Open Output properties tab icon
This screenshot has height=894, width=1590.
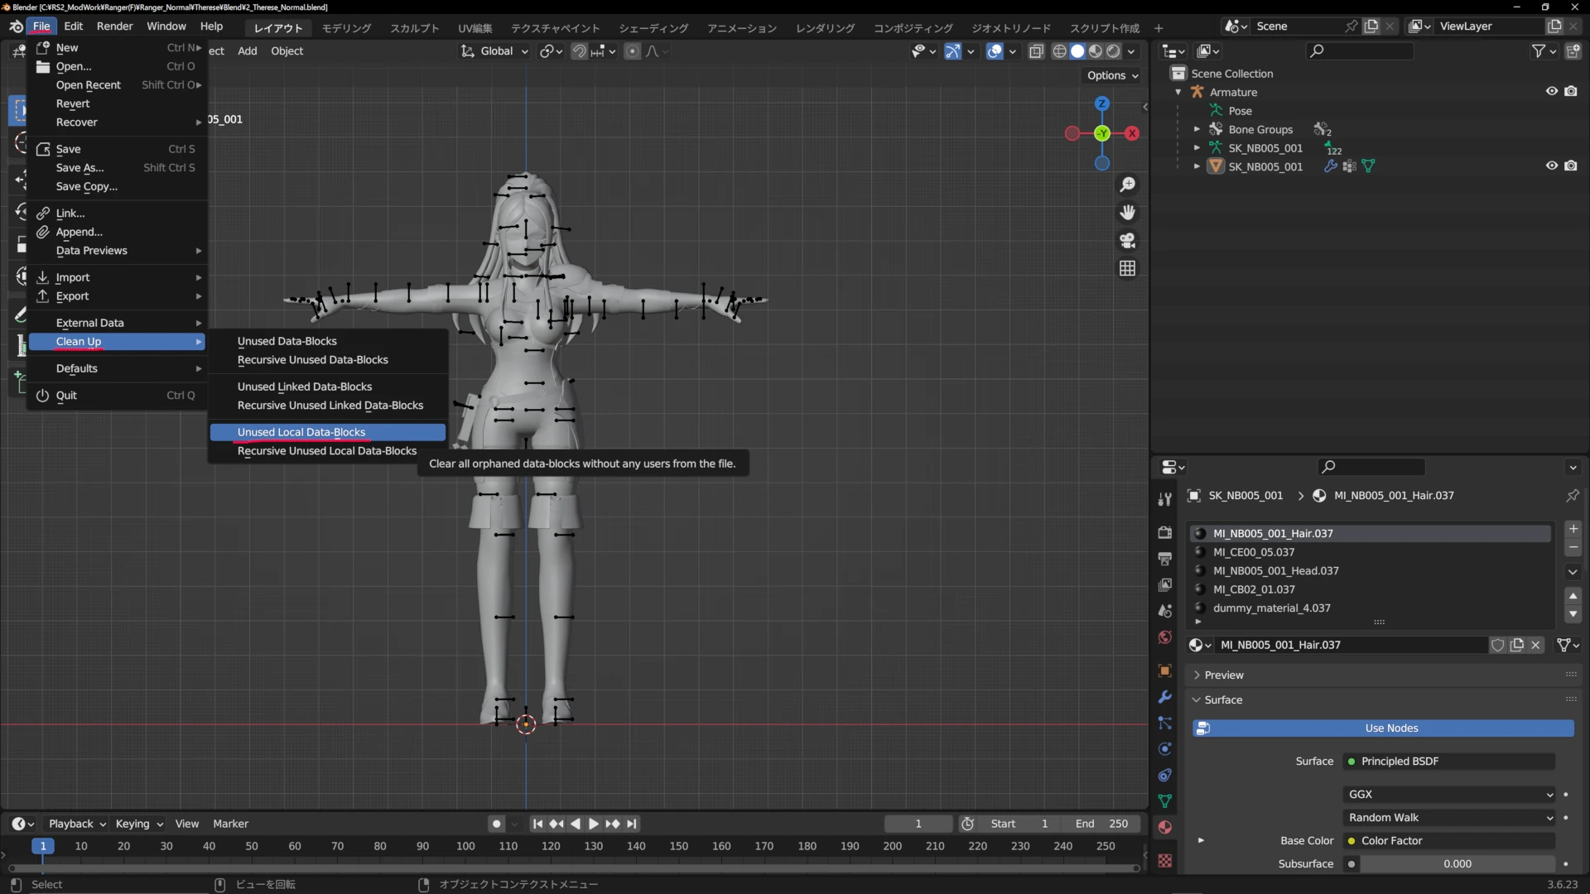click(1164, 559)
